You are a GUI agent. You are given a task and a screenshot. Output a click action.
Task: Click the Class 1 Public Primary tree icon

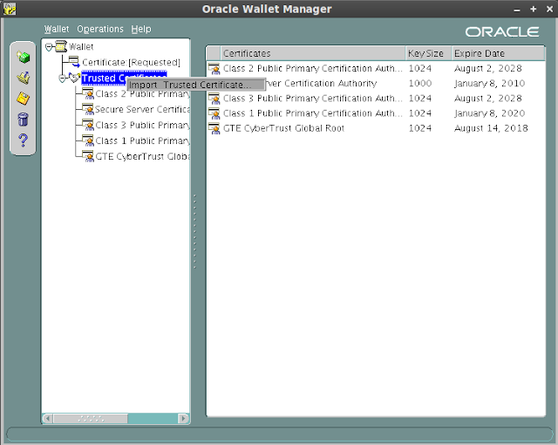tap(88, 140)
